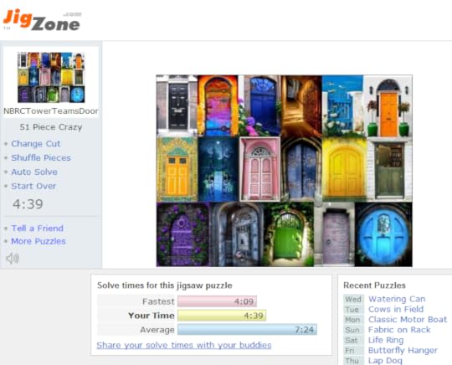This screenshot has width=452, height=365.
Task: Click the round blue door in puzzle
Action: (x=383, y=234)
